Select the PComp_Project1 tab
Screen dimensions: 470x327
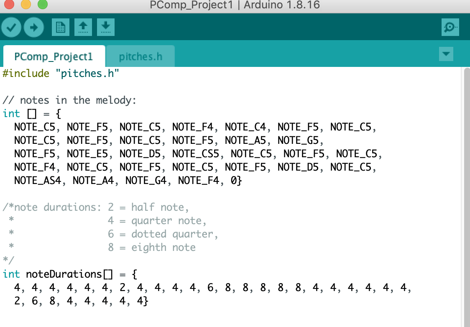coord(53,56)
